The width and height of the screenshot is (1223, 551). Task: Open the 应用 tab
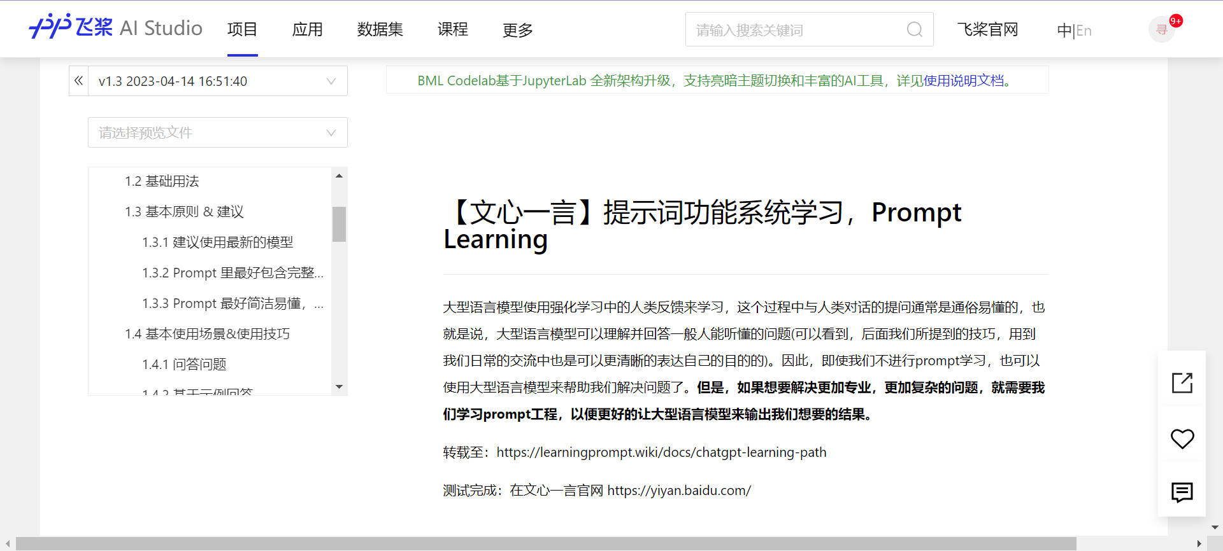pos(307,29)
